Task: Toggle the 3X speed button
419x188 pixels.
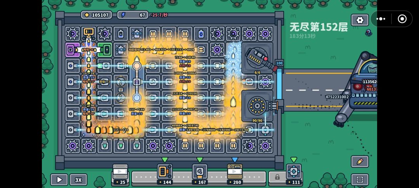Action: [x=78, y=180]
